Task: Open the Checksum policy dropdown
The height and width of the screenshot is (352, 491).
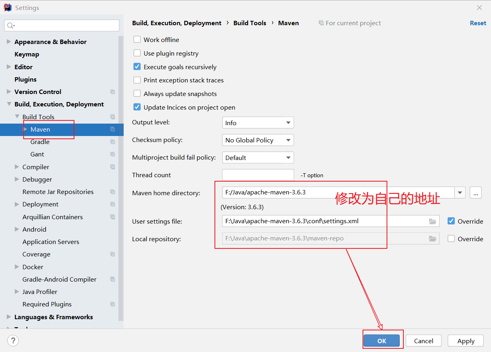Action: [258, 140]
